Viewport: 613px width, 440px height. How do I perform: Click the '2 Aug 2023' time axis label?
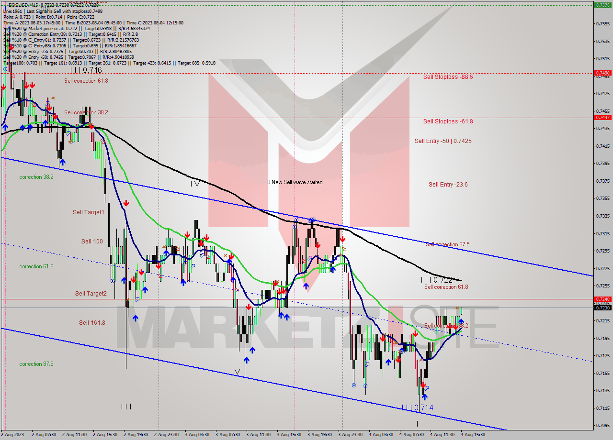tap(12, 435)
